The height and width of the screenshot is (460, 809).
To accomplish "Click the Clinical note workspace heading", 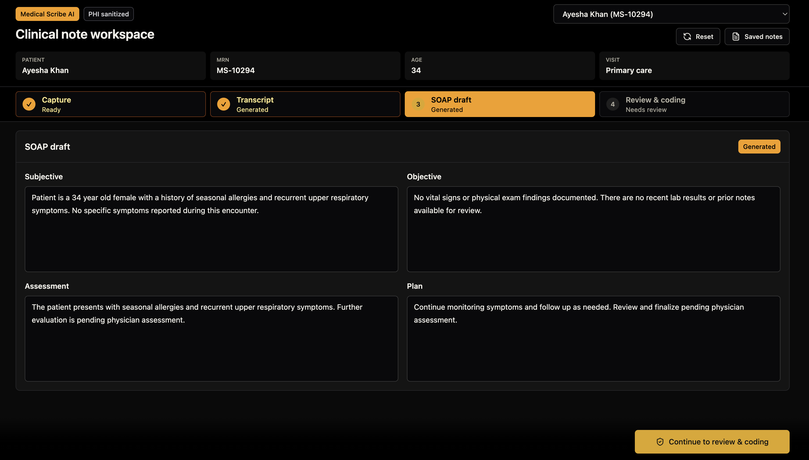I will 85,34.
